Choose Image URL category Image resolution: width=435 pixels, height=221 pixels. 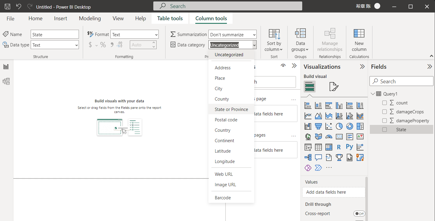point(231,185)
